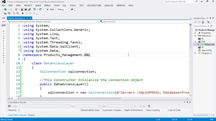
Task: Close the DataAccessLayer.cs tab
Action: (30, 18)
